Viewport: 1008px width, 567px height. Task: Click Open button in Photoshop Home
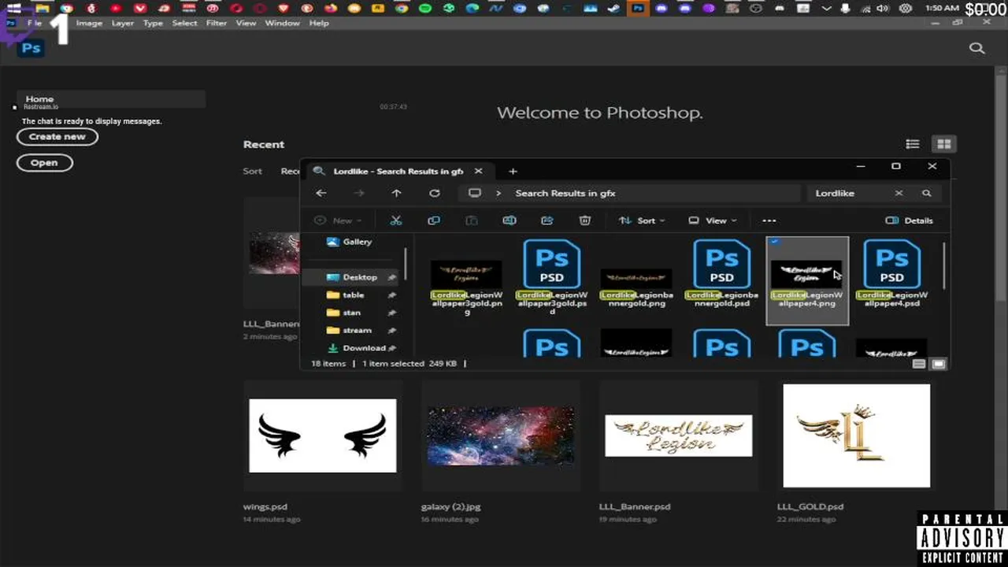coord(44,162)
